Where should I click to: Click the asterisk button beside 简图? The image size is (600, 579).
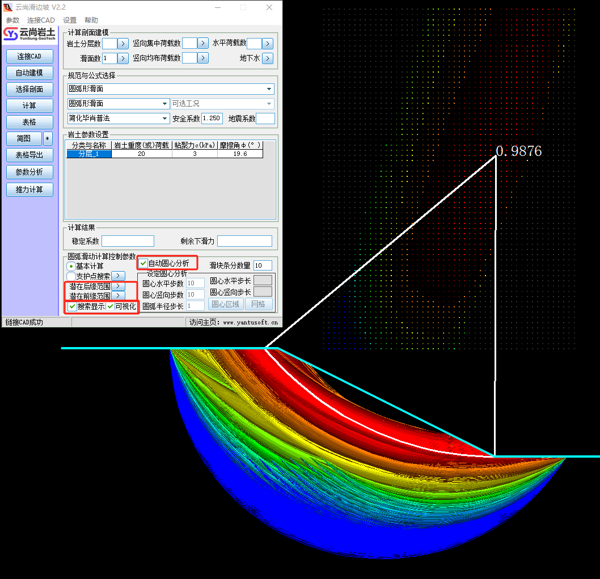click(48, 138)
